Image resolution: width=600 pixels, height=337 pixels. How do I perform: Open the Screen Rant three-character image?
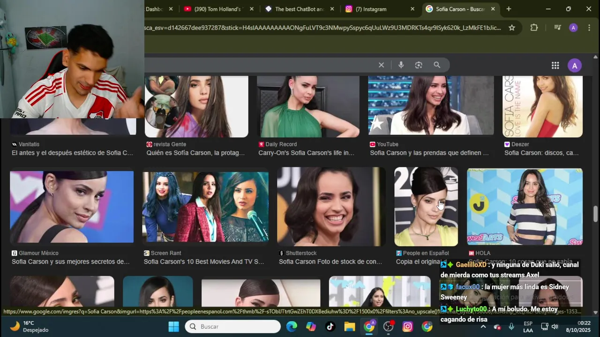tap(205, 206)
